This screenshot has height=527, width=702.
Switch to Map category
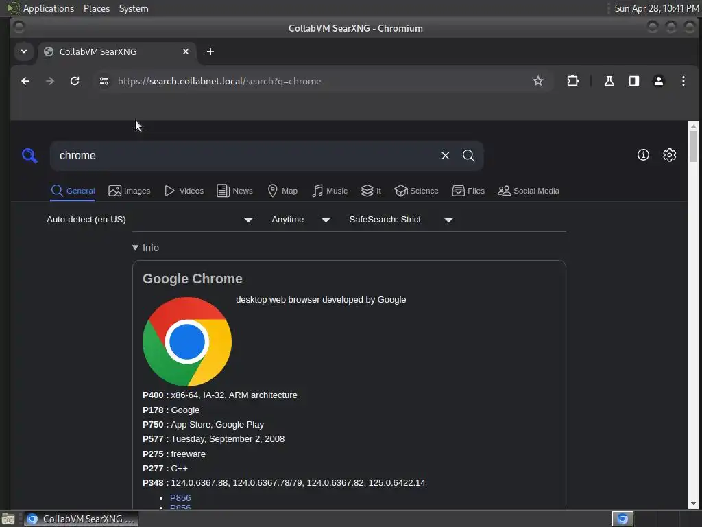pyautogui.click(x=282, y=191)
